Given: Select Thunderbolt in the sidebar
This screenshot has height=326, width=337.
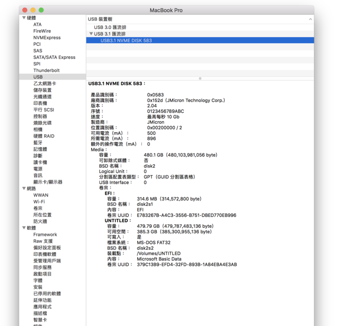Looking at the screenshot, I should pos(46,70).
